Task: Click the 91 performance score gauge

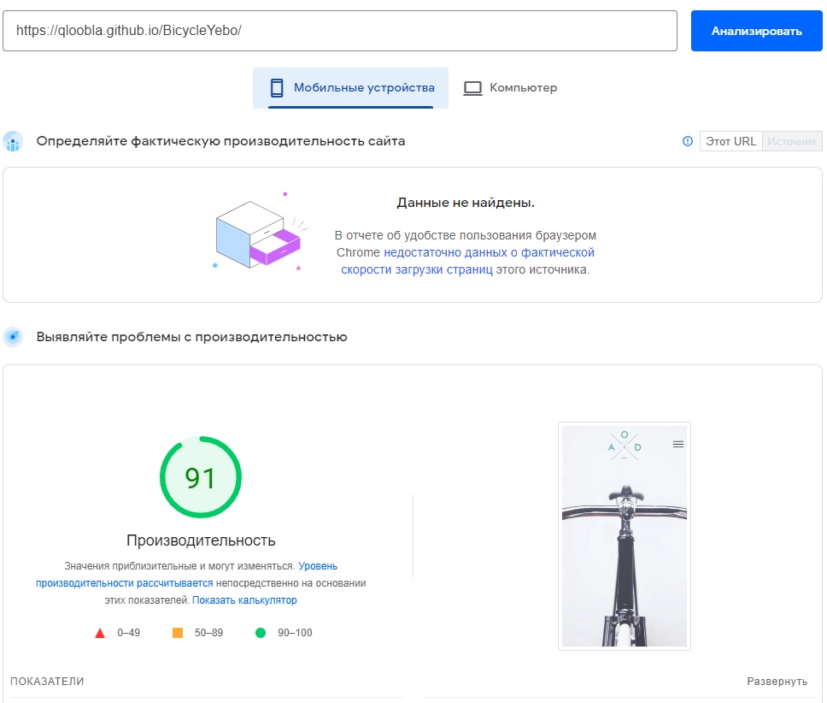Action: [x=201, y=477]
